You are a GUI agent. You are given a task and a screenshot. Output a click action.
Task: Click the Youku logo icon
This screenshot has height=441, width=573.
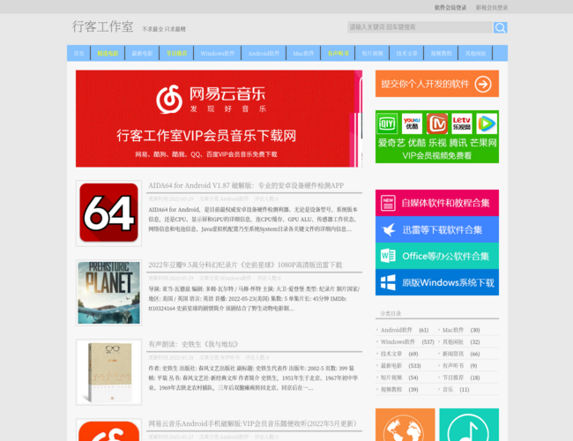pos(412,123)
